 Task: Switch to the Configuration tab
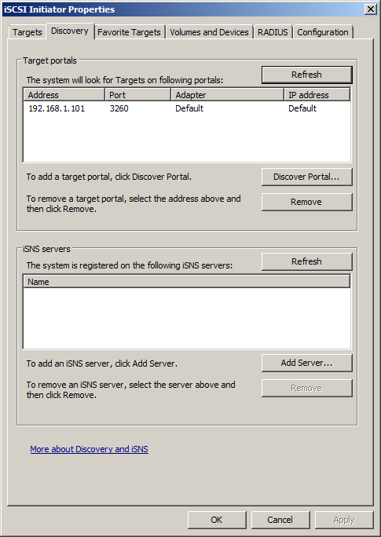(322, 32)
